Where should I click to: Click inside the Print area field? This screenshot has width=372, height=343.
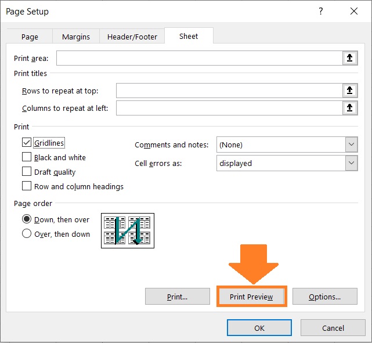tap(200, 58)
